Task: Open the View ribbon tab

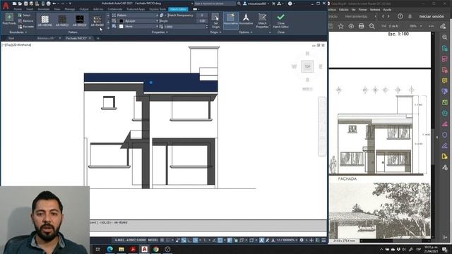Action: pos(56,9)
